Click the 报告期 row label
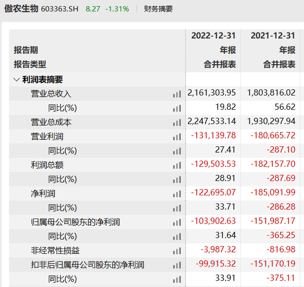This screenshot has height=287, width=304. [26, 50]
